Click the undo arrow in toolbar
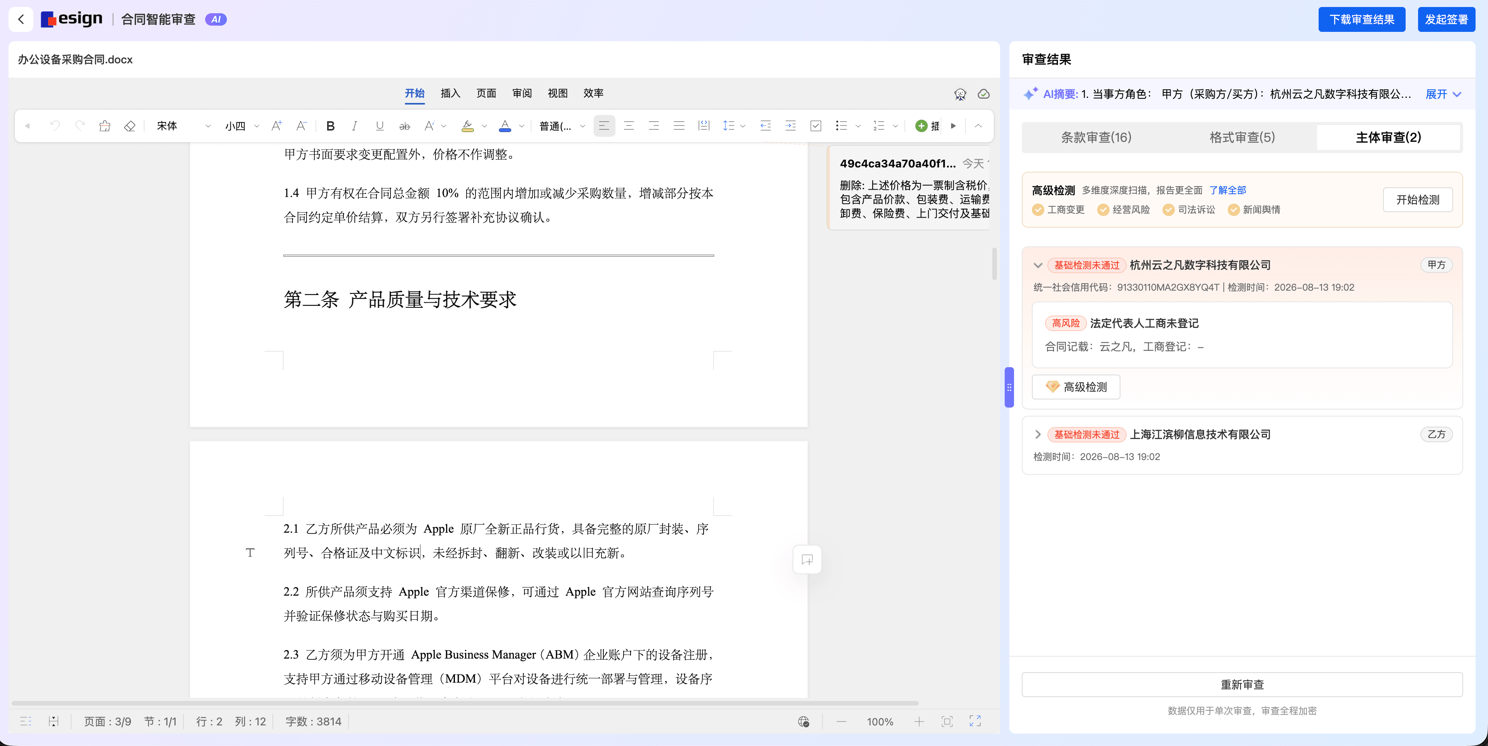Screen dimensions: 1488x746 point(55,125)
